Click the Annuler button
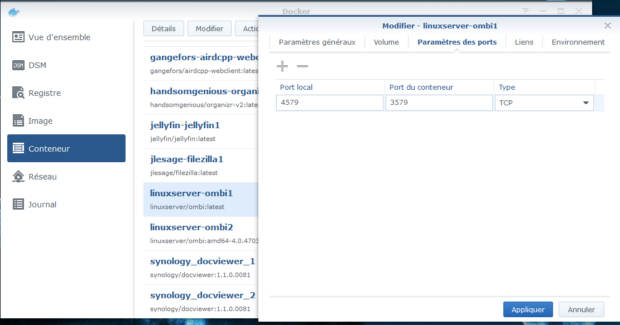The image size is (620, 325). [x=581, y=309]
